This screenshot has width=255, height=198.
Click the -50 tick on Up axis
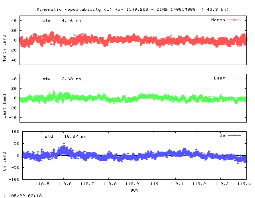pos(15,168)
